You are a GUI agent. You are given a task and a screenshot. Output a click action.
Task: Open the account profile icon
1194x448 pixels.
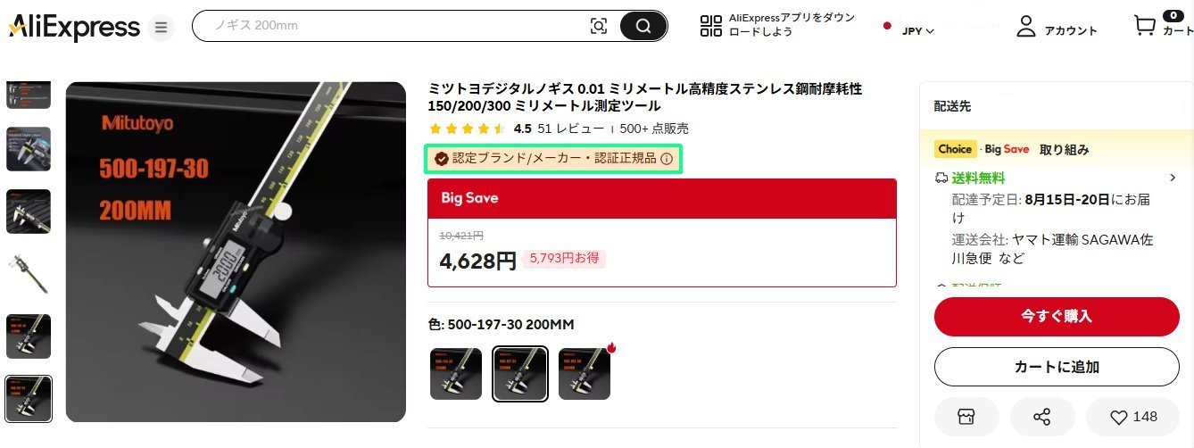[x=1026, y=26]
